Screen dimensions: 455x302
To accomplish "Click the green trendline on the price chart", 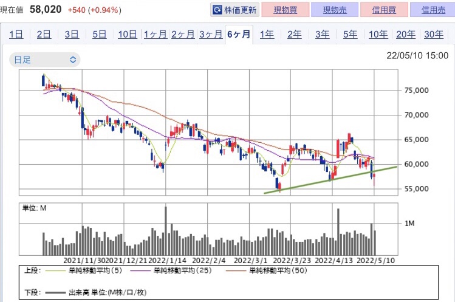I will (x=330, y=180).
